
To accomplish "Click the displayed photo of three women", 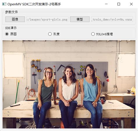I will 69,84.
